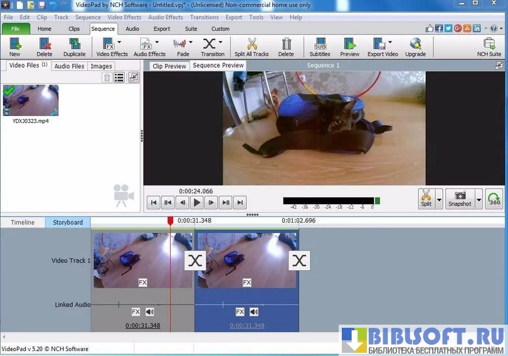Open the Snapshot dropdown arrow
The height and width of the screenshot is (356, 508).
click(479, 199)
